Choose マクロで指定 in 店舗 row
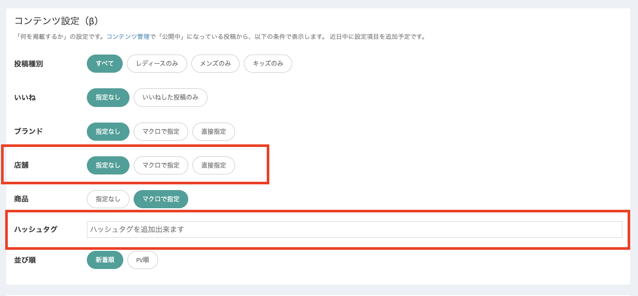Image resolution: width=638 pixels, height=296 pixels. (x=161, y=165)
